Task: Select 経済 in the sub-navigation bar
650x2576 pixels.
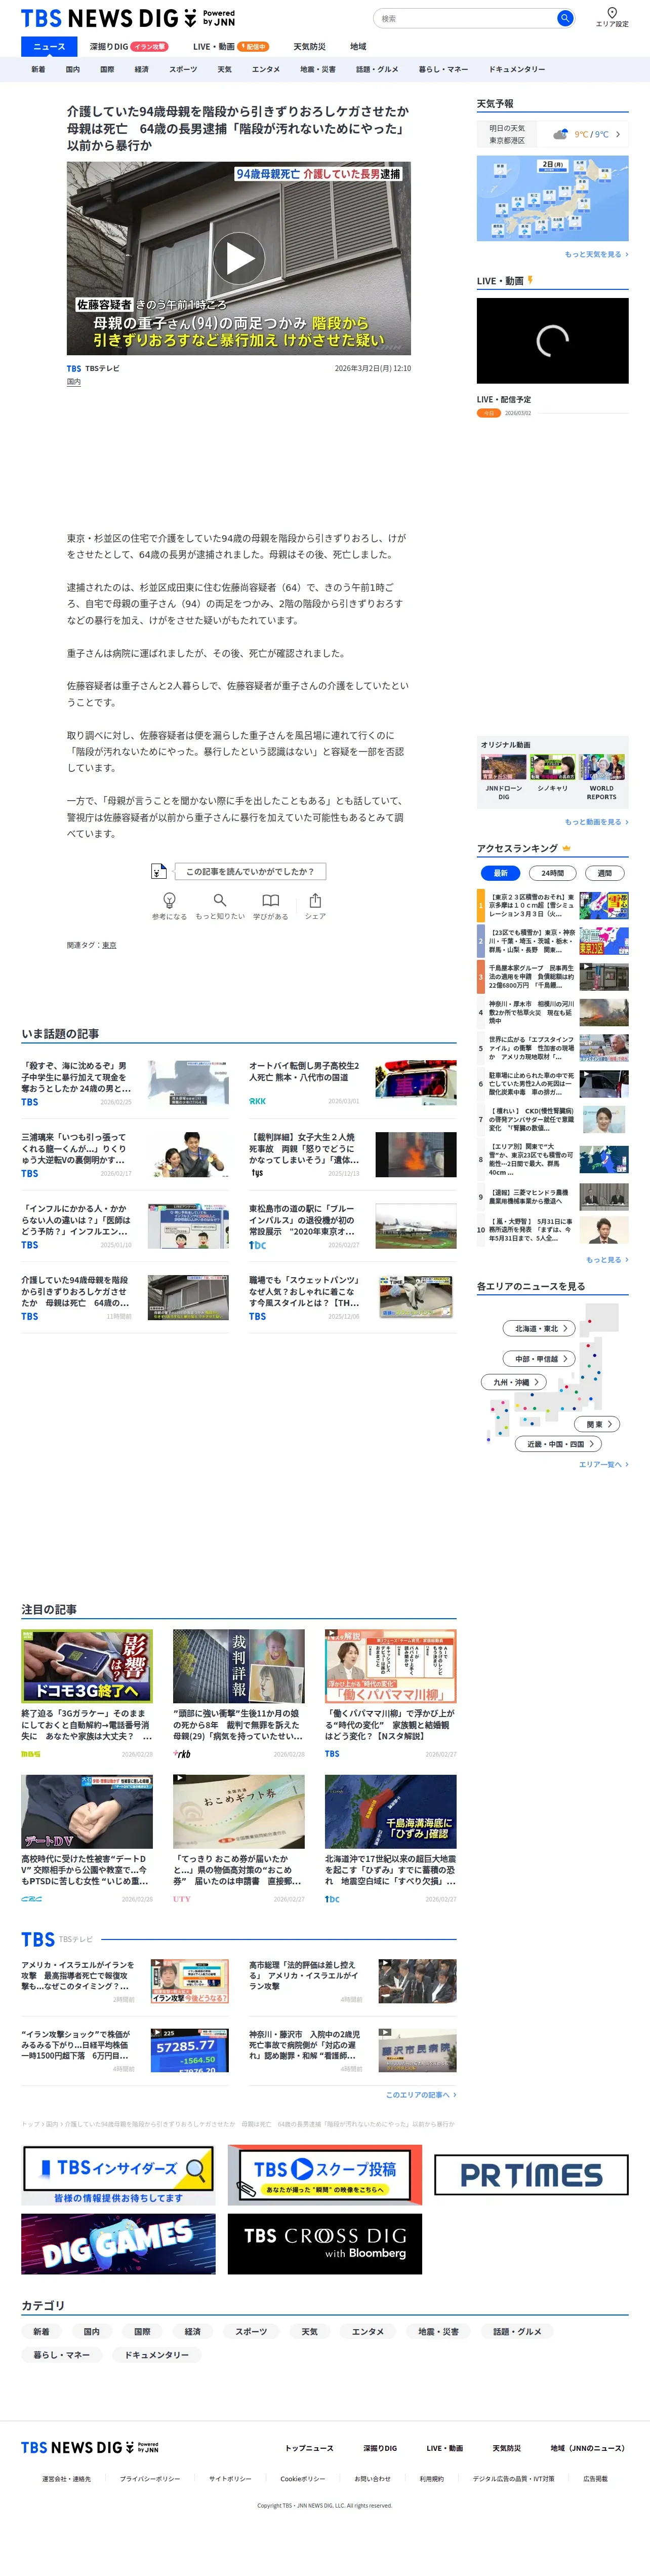Action: (142, 70)
